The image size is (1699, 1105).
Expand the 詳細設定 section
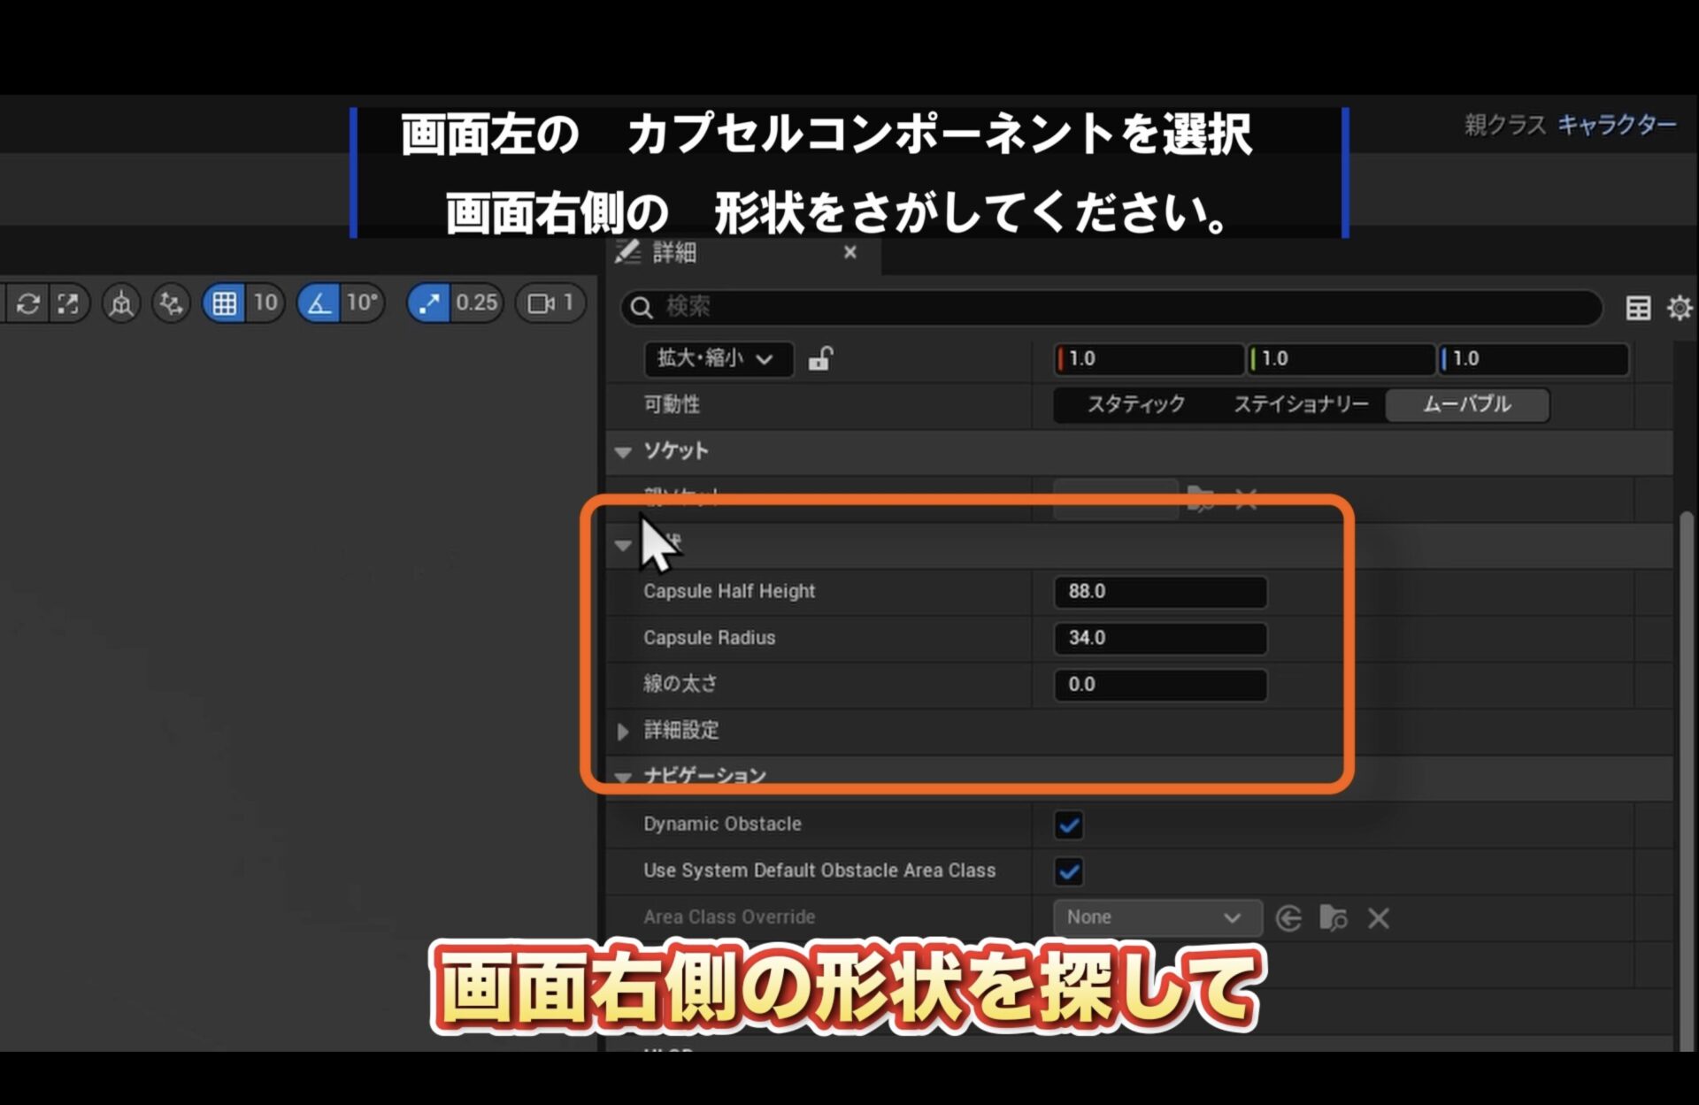623,731
